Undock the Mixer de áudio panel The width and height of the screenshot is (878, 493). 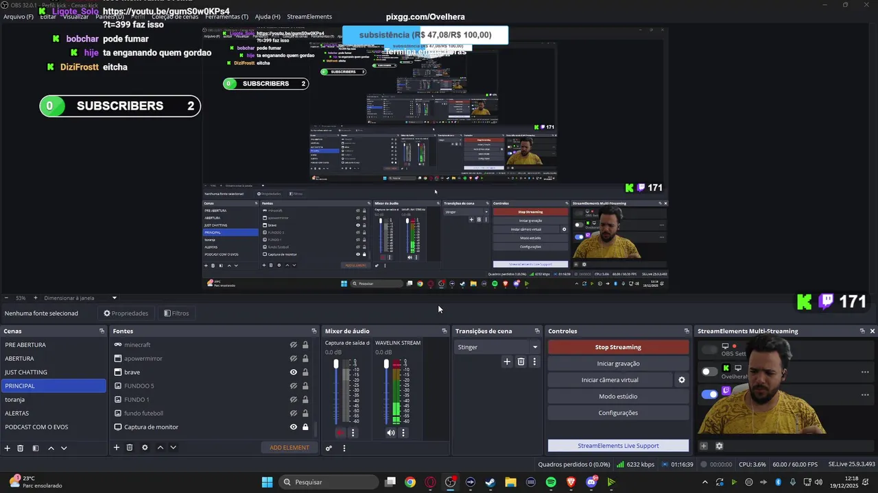(x=444, y=331)
